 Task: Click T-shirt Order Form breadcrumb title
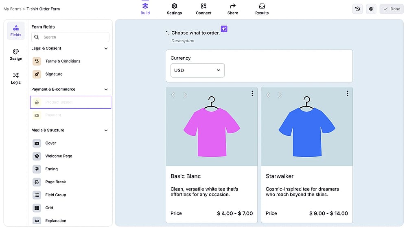(43, 9)
